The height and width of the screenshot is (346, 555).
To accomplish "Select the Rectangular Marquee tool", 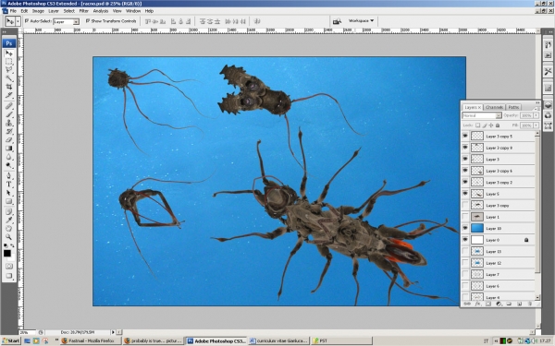I will click(x=9, y=62).
